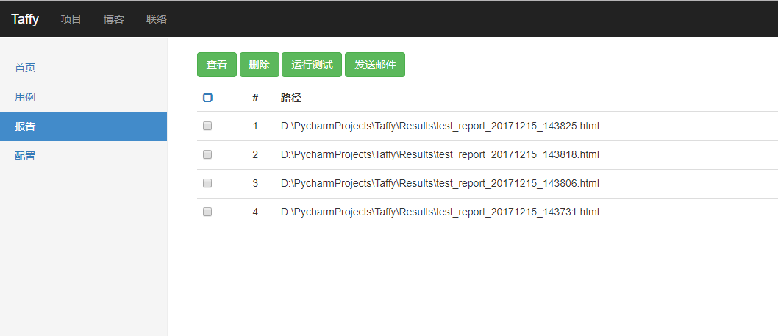Click row number 3 cell
Screen dimensions: 778x336
point(255,183)
